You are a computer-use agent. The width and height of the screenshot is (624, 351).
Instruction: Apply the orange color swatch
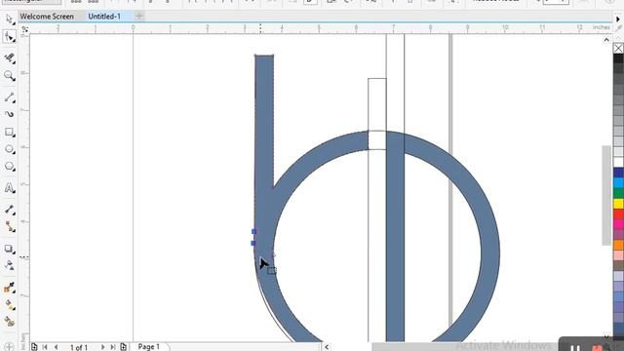coord(618,245)
